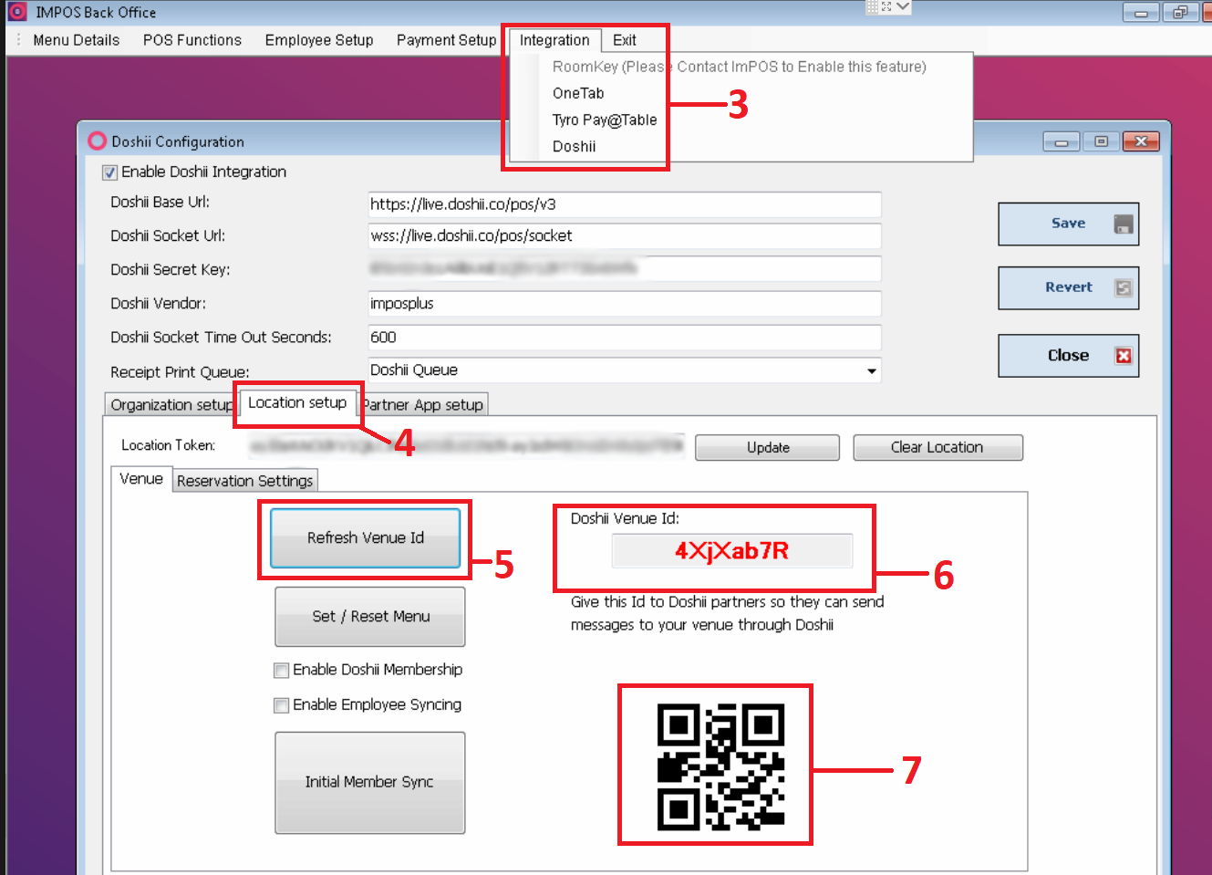
Task: Open the Payment Setup menu
Action: pos(446,40)
